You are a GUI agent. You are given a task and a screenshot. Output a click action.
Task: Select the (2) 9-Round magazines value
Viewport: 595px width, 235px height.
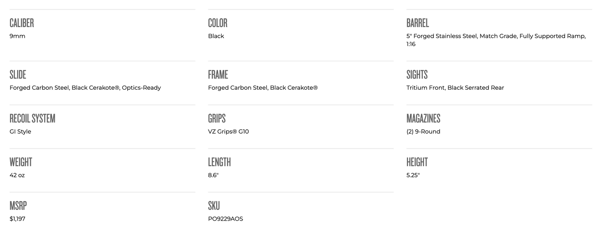[x=423, y=132]
